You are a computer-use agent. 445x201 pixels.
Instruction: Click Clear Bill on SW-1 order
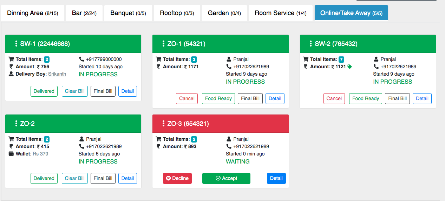coord(74,91)
